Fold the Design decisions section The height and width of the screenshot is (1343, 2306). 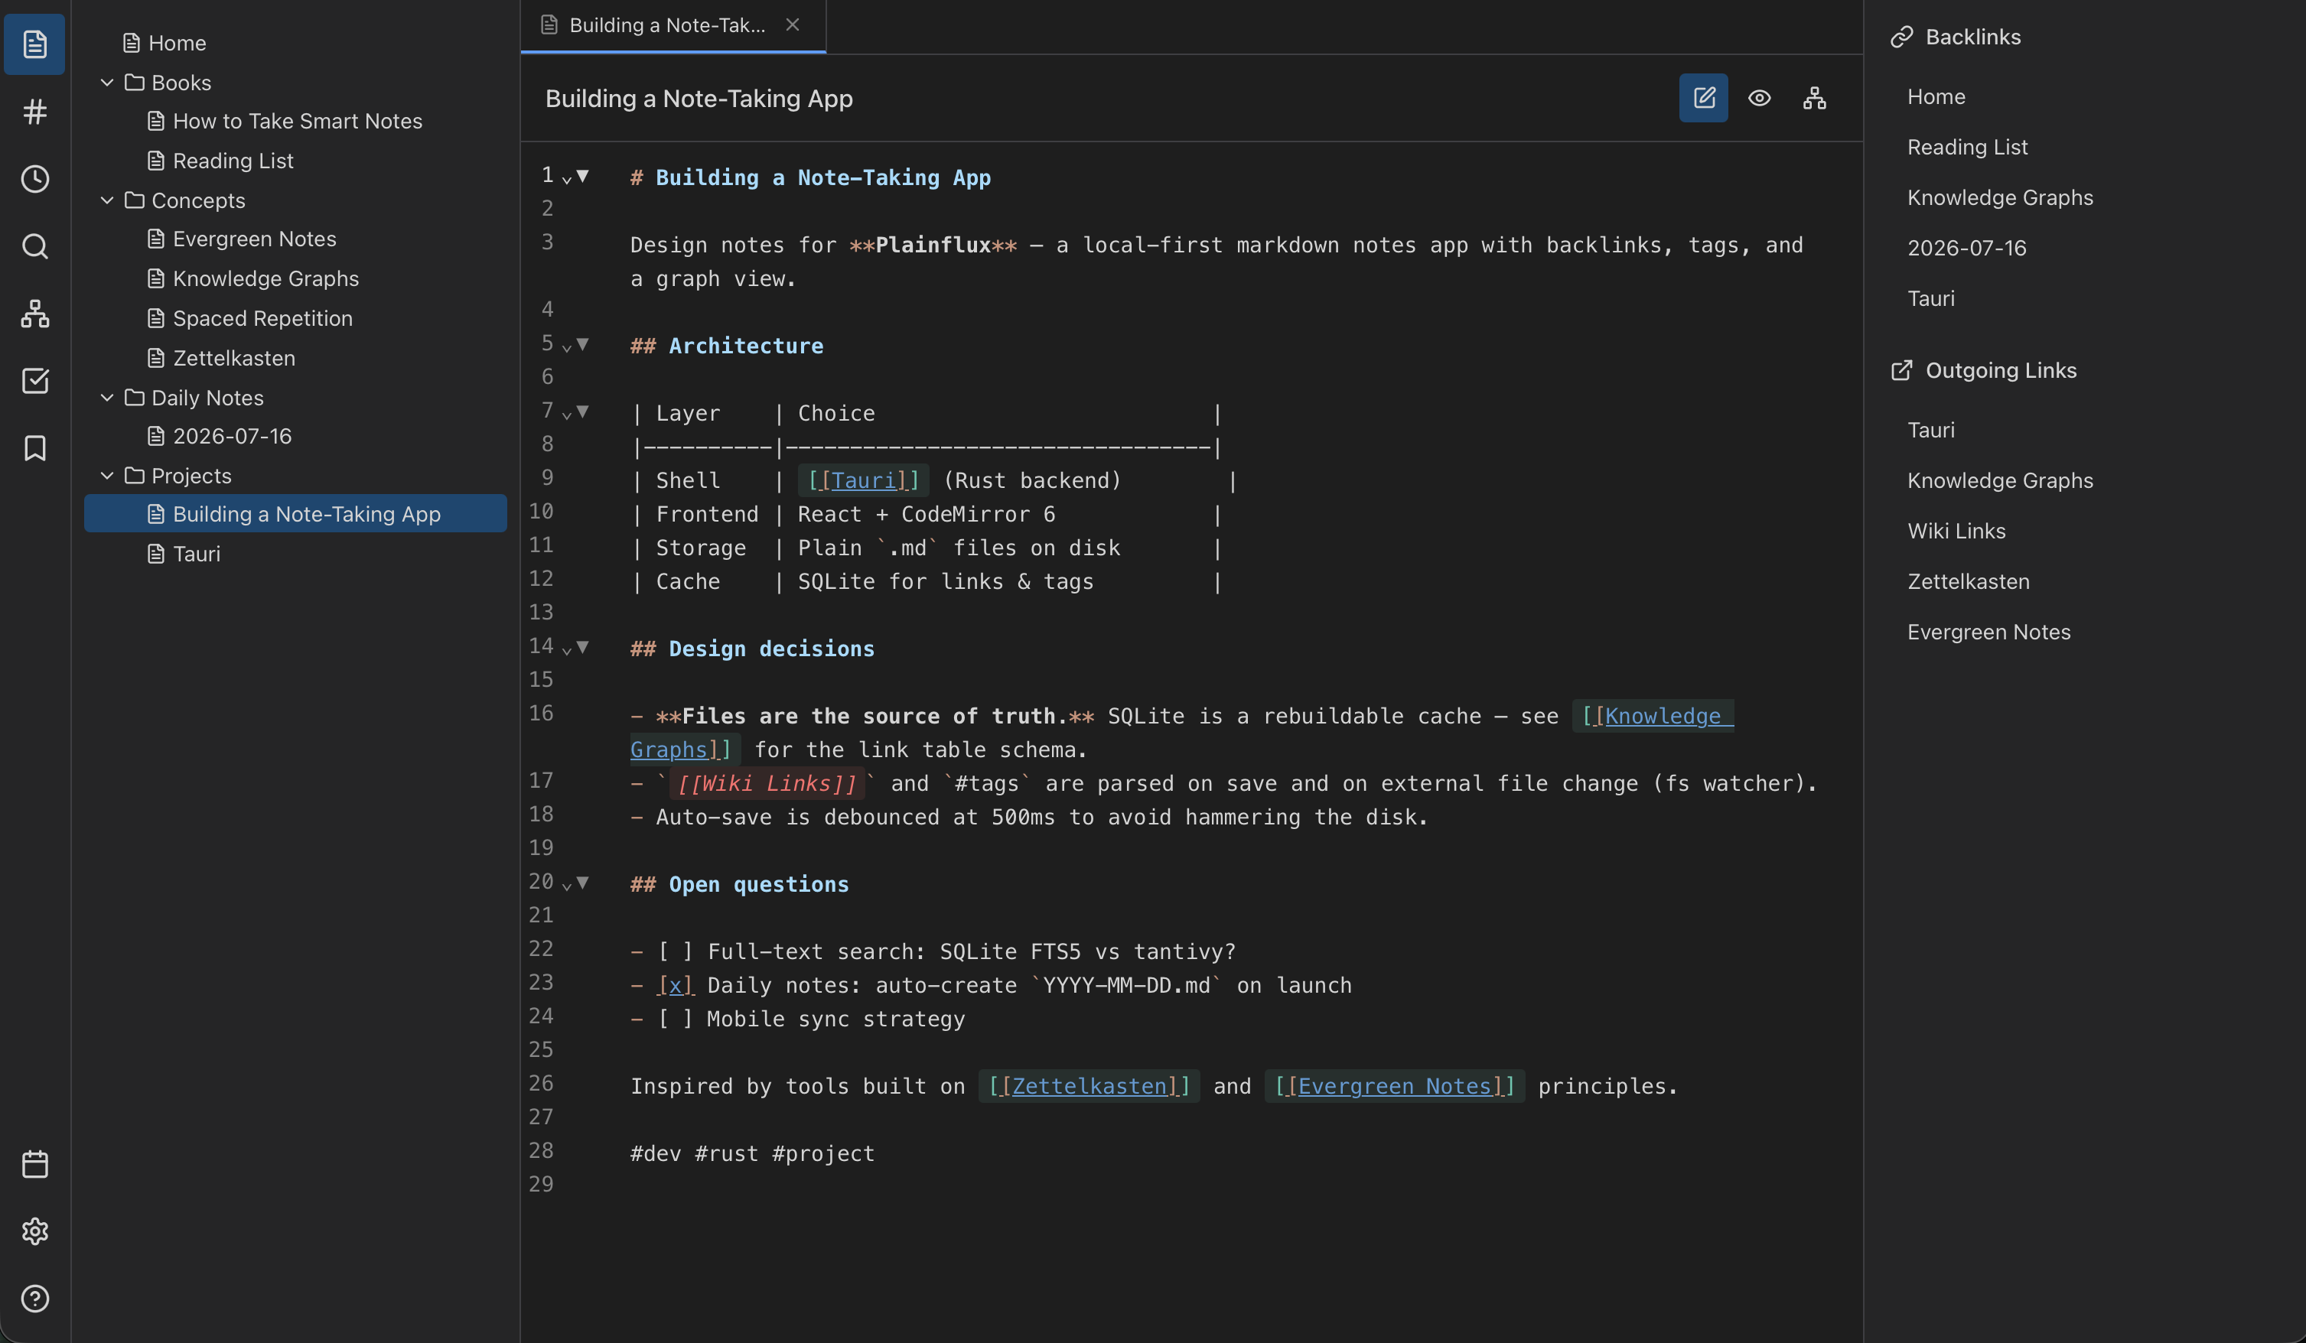click(x=582, y=647)
